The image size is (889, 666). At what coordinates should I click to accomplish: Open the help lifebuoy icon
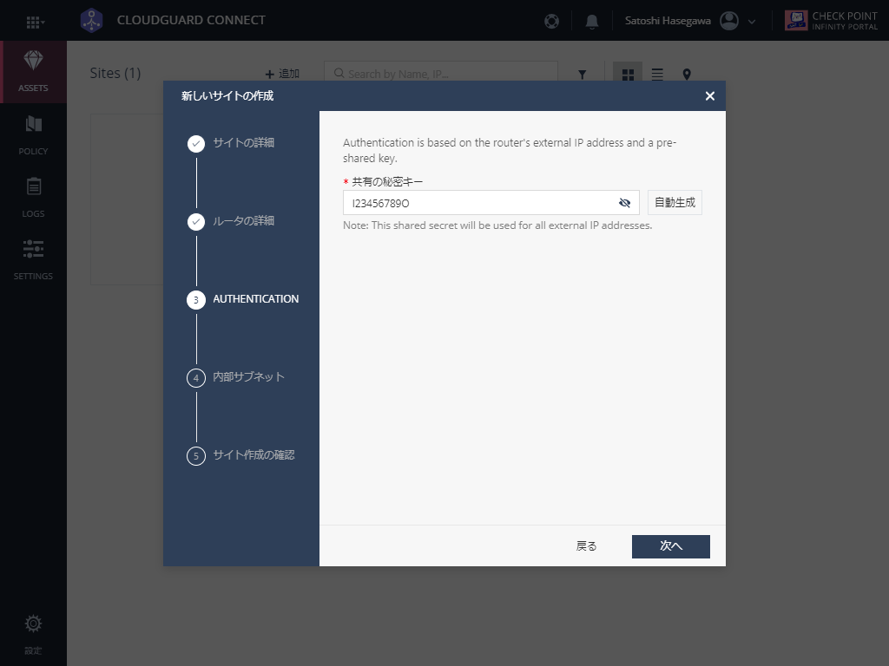[x=551, y=21]
